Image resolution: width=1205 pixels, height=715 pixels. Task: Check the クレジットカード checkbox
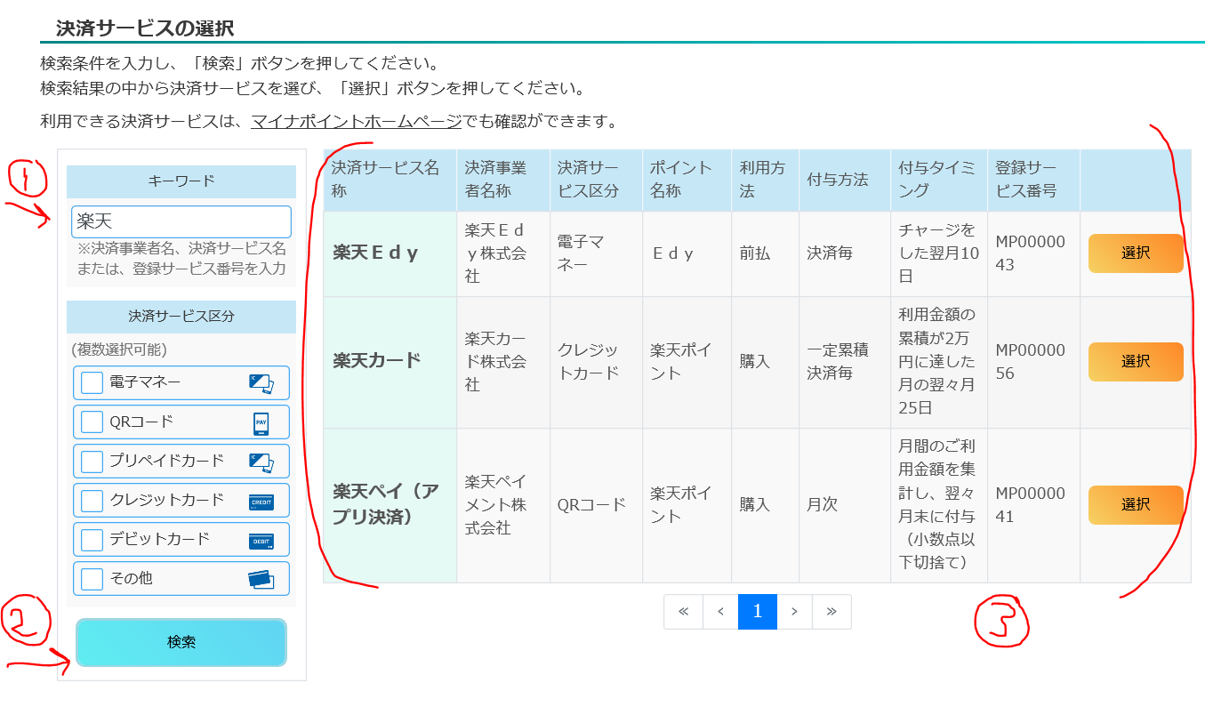tap(92, 501)
